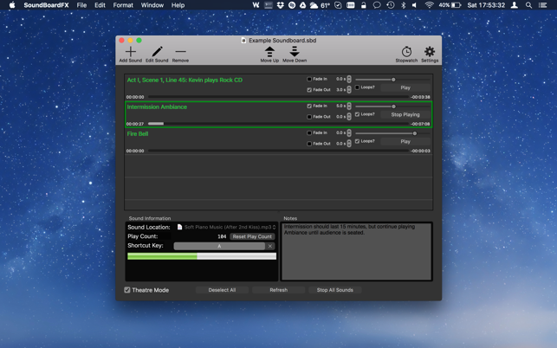
Task: Open the Window menu
Action: [x=152, y=5]
